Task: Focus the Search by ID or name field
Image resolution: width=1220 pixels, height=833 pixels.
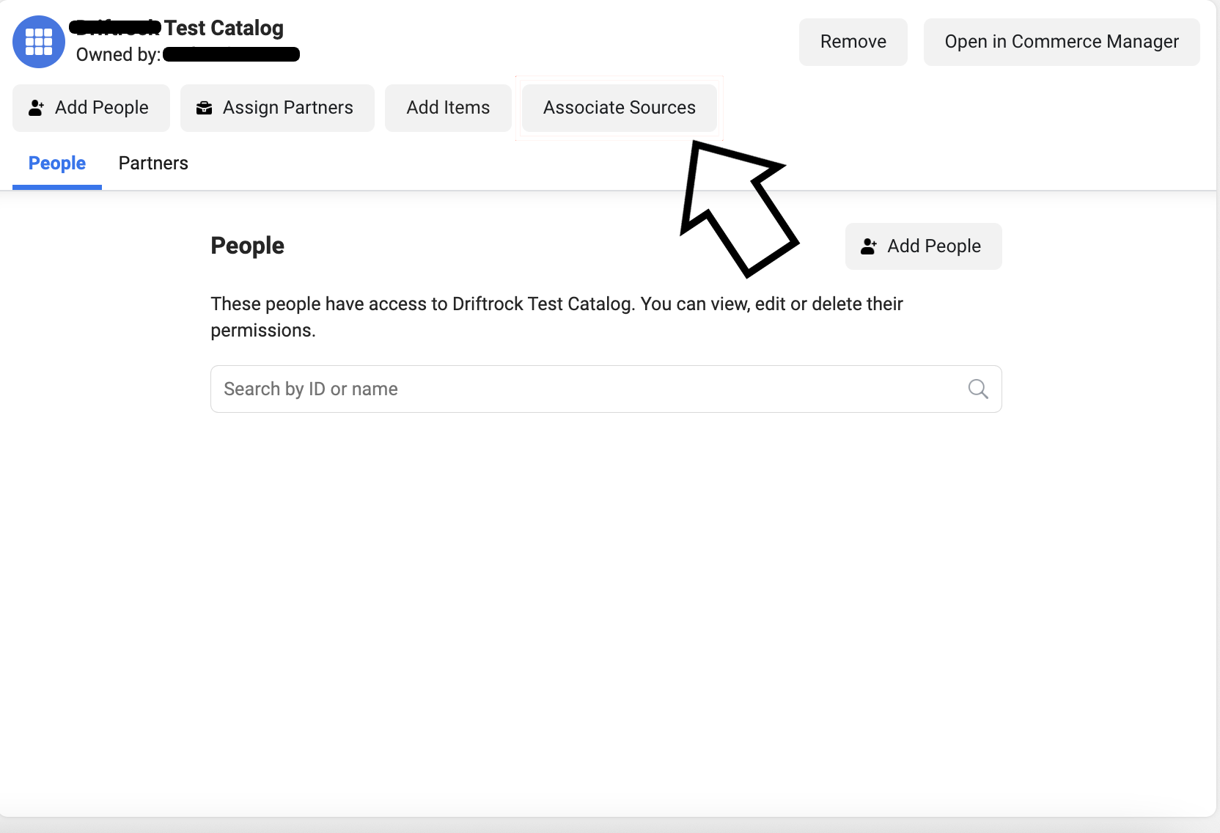Action: coord(587,389)
